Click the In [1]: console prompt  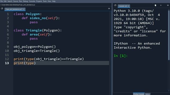[121, 56]
